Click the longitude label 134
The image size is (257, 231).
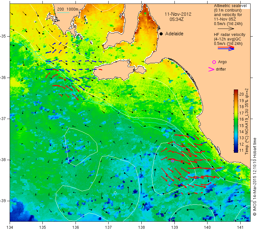coord(10,227)
